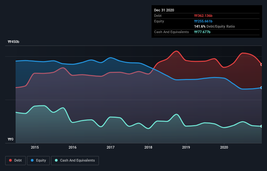Click tooltip Cash And Equivalents row label

point(171,32)
